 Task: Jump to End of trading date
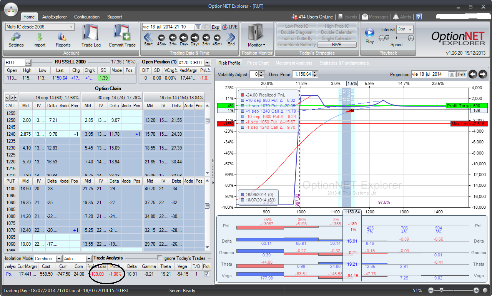231,38
